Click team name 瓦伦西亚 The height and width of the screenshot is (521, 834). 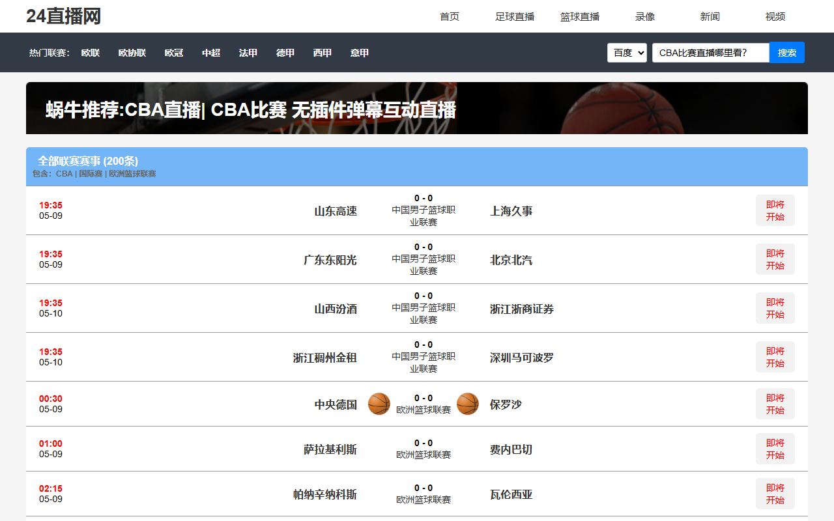511,494
